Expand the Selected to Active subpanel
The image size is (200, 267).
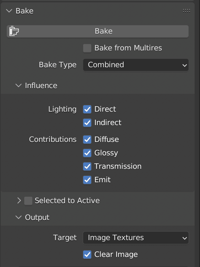(19, 201)
